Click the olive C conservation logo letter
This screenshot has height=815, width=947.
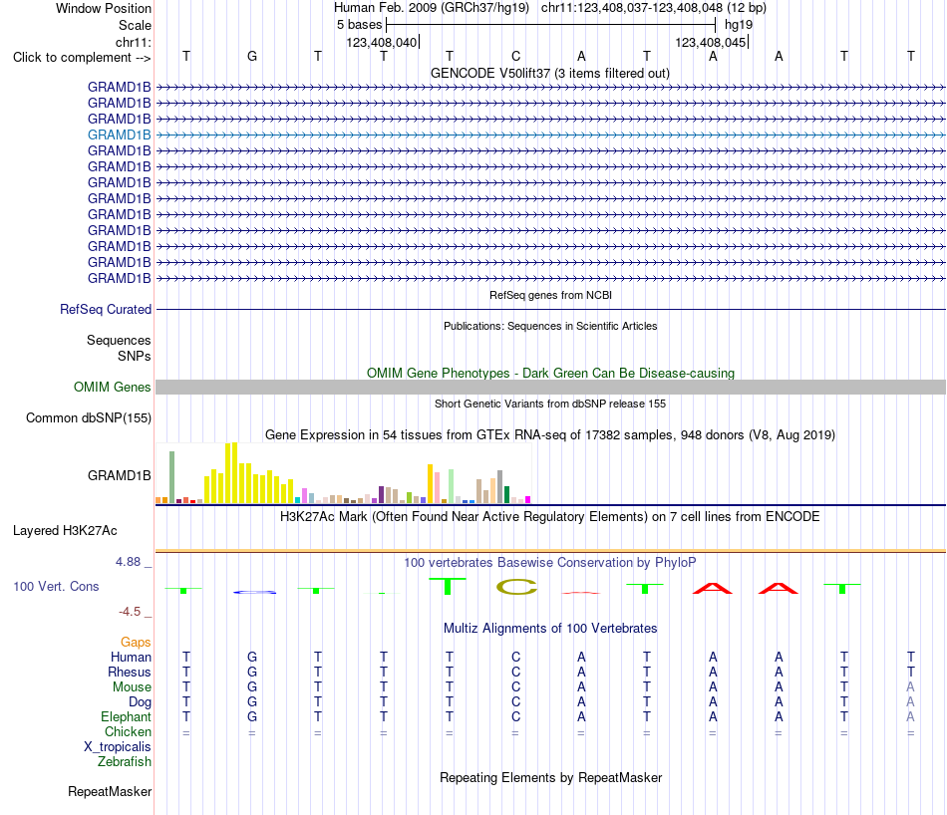516,587
